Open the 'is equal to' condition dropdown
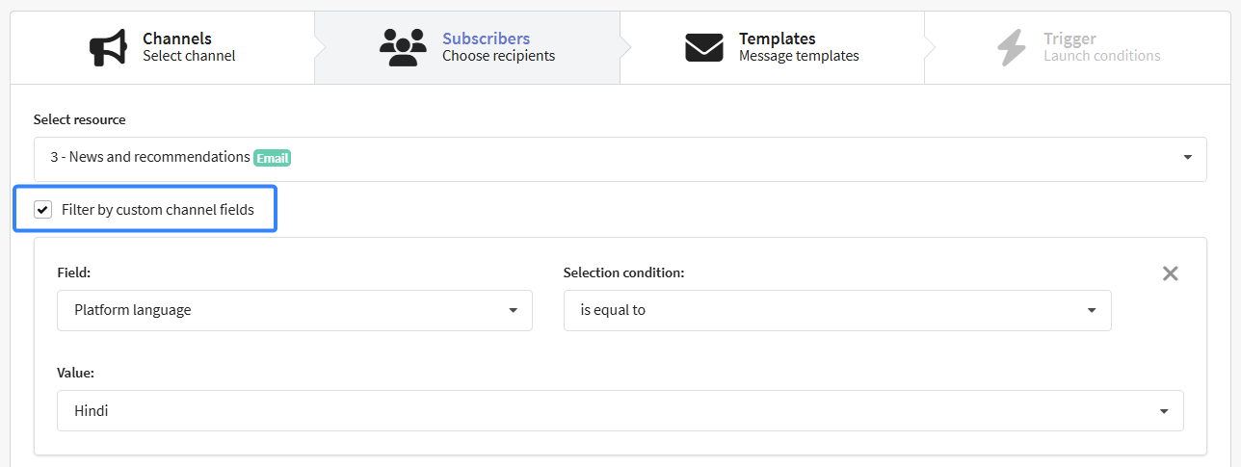1241x467 pixels. (837, 310)
